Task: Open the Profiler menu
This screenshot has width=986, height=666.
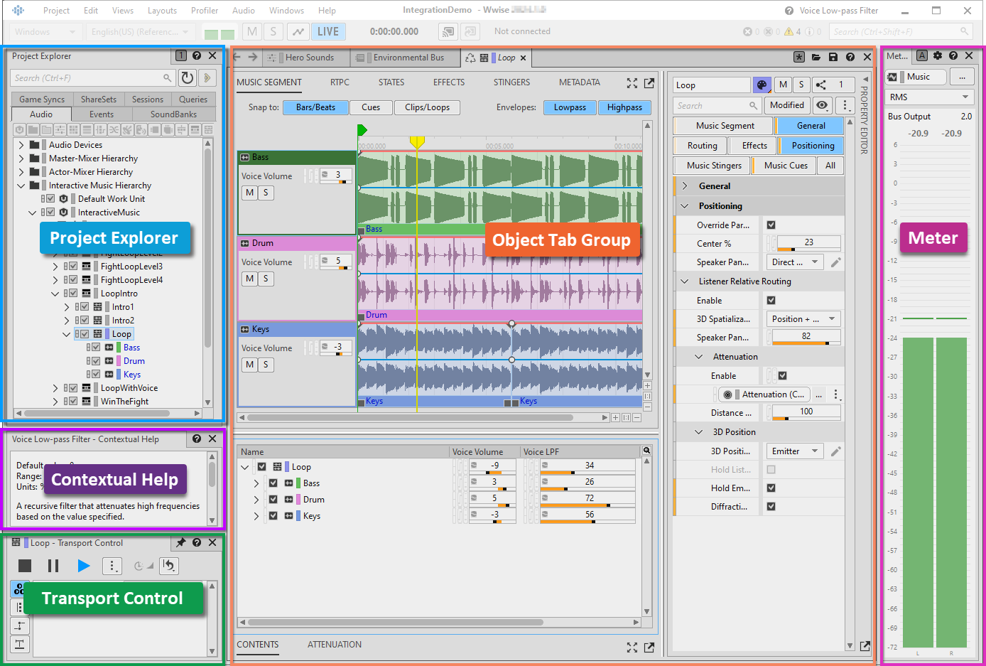Action: click(205, 11)
